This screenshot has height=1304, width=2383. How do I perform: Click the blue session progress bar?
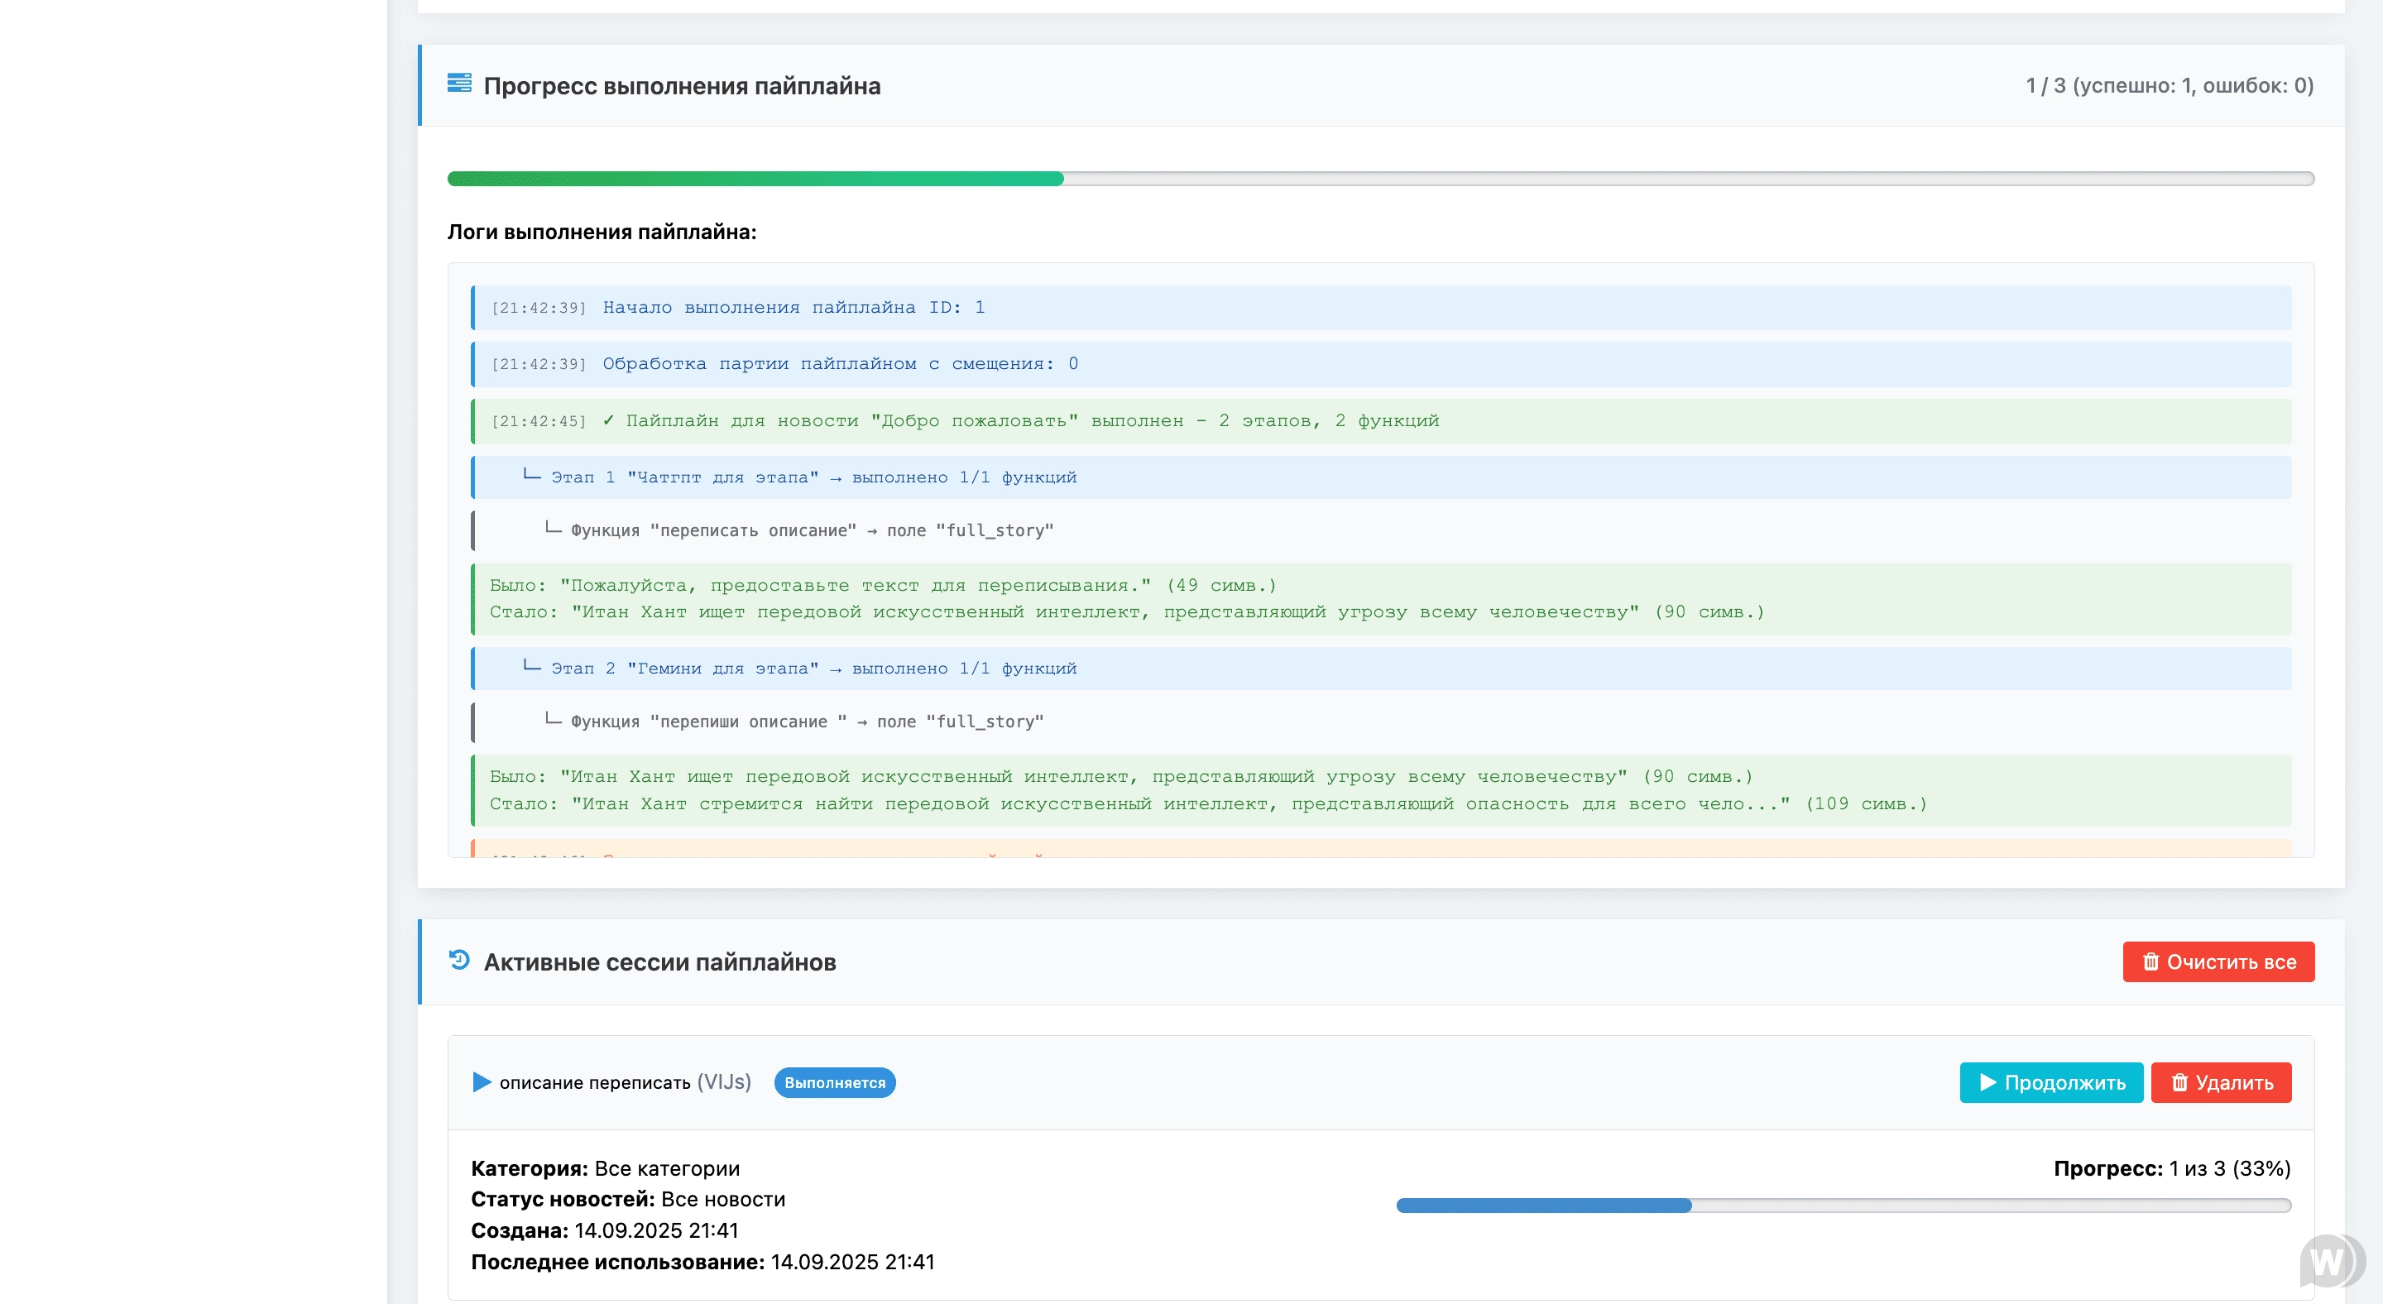(x=1543, y=1205)
